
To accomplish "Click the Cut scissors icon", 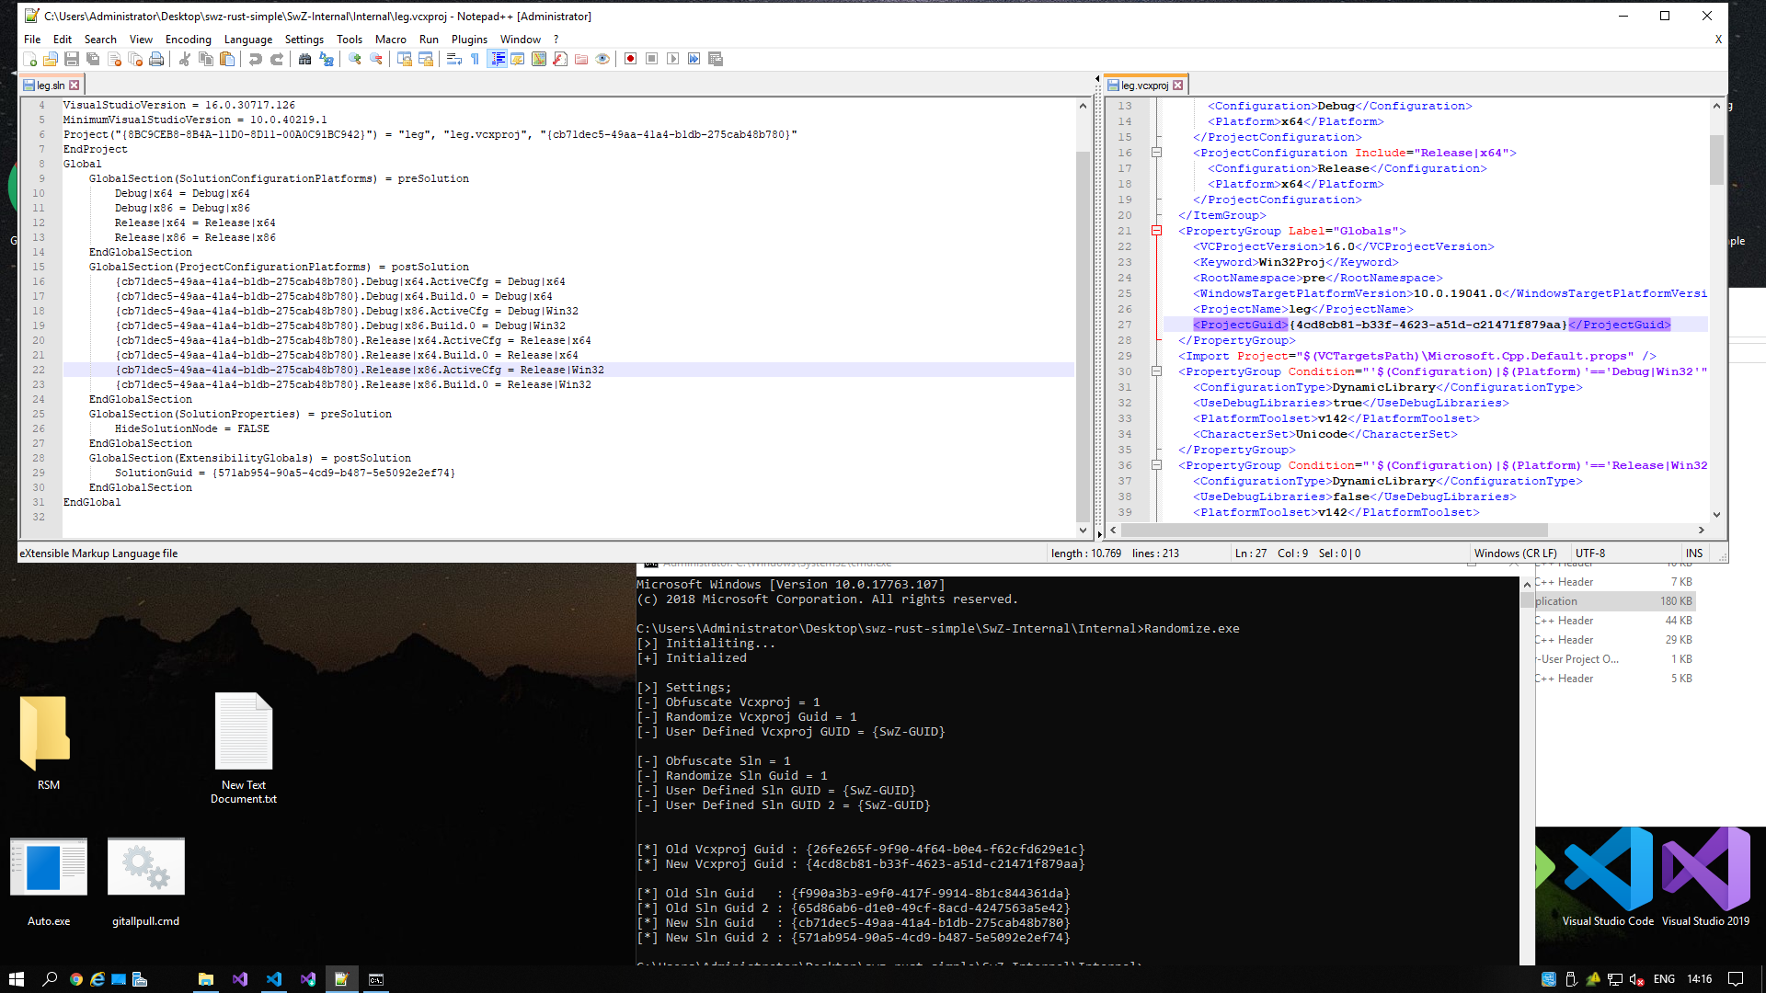I will coord(185,59).
